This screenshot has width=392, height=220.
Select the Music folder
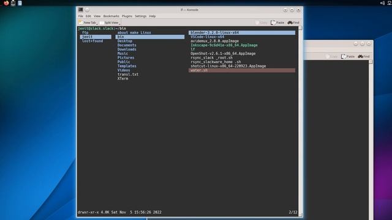[123, 53]
